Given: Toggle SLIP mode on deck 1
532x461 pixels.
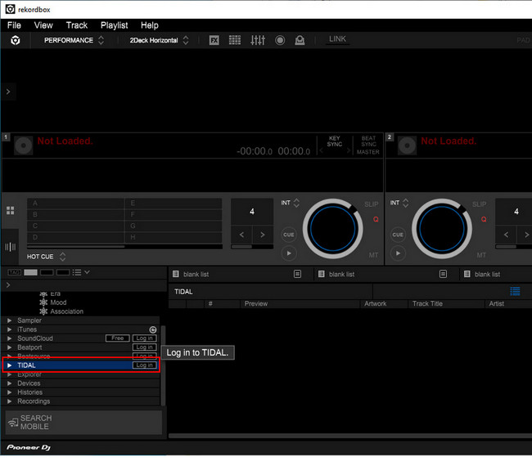Looking at the screenshot, I should (x=372, y=204).
